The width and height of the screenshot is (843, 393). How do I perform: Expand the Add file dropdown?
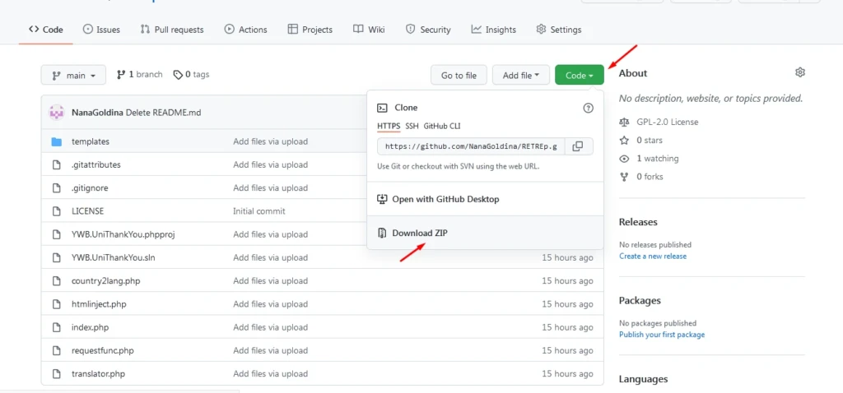pos(521,75)
